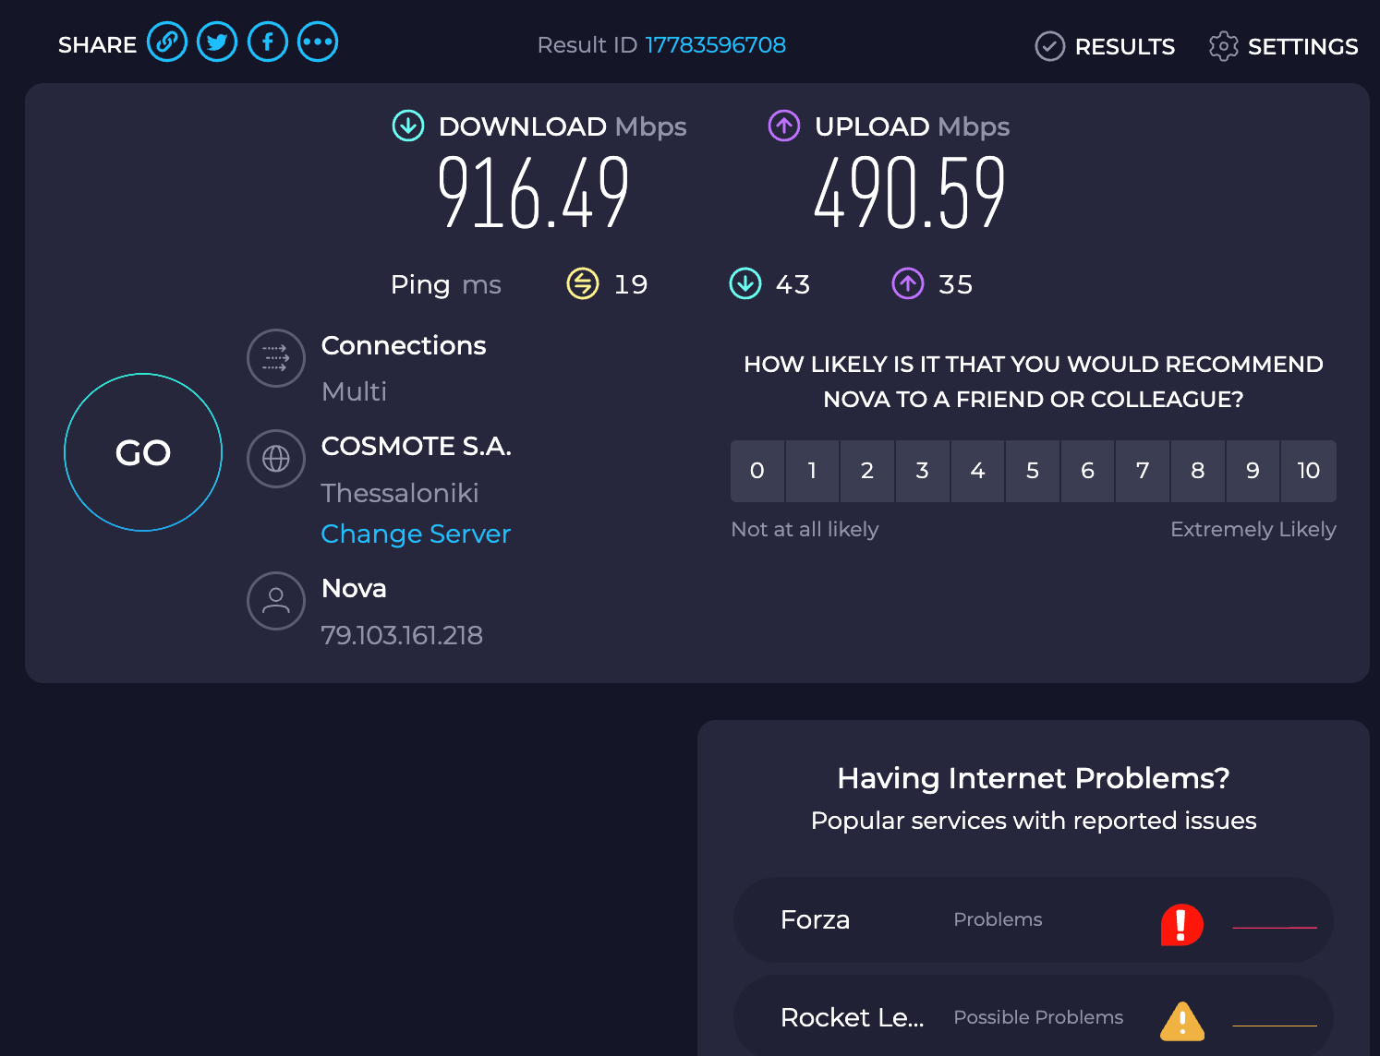Click the Settings gear icon
The image size is (1380, 1056).
(x=1224, y=46)
